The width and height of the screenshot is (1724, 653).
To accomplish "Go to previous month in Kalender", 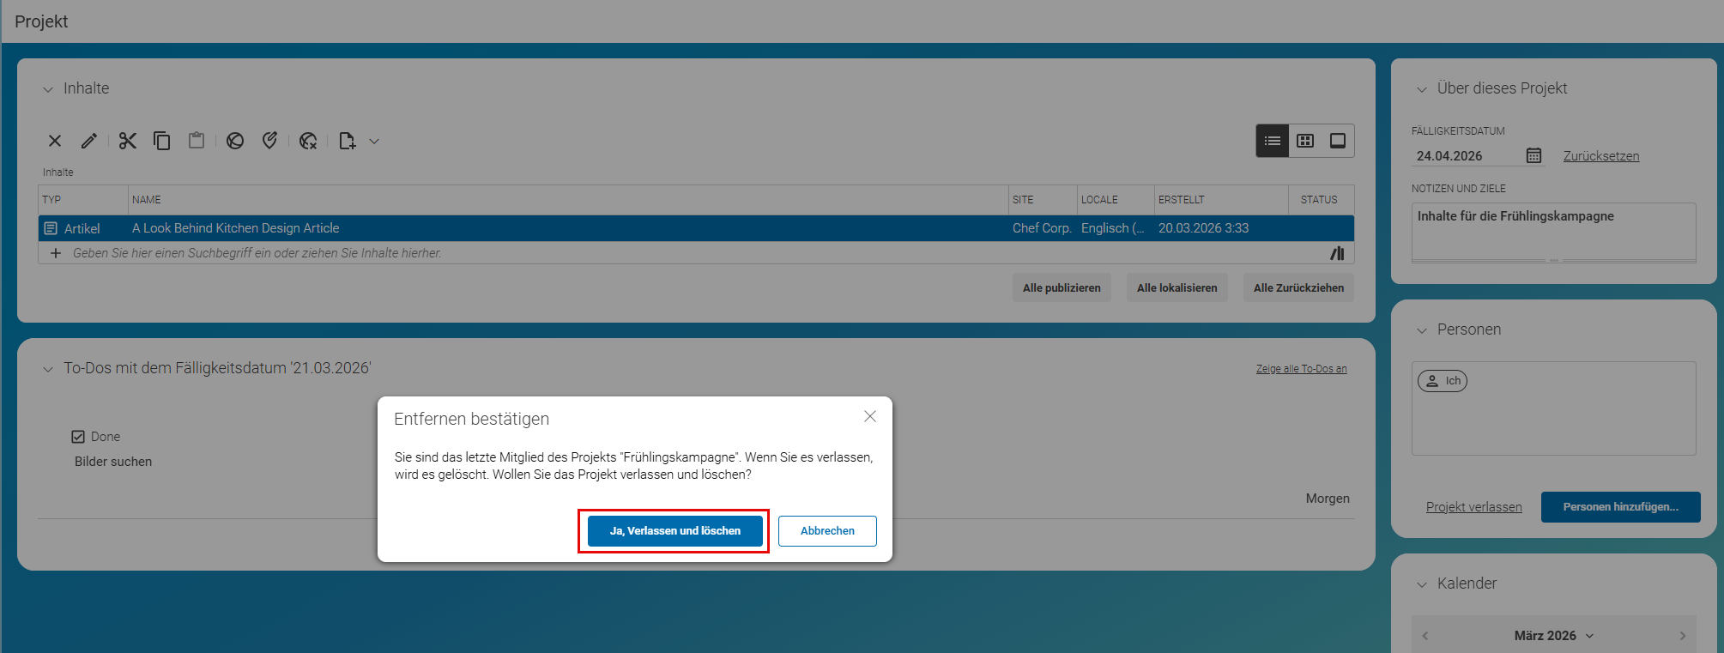I will (x=1425, y=636).
